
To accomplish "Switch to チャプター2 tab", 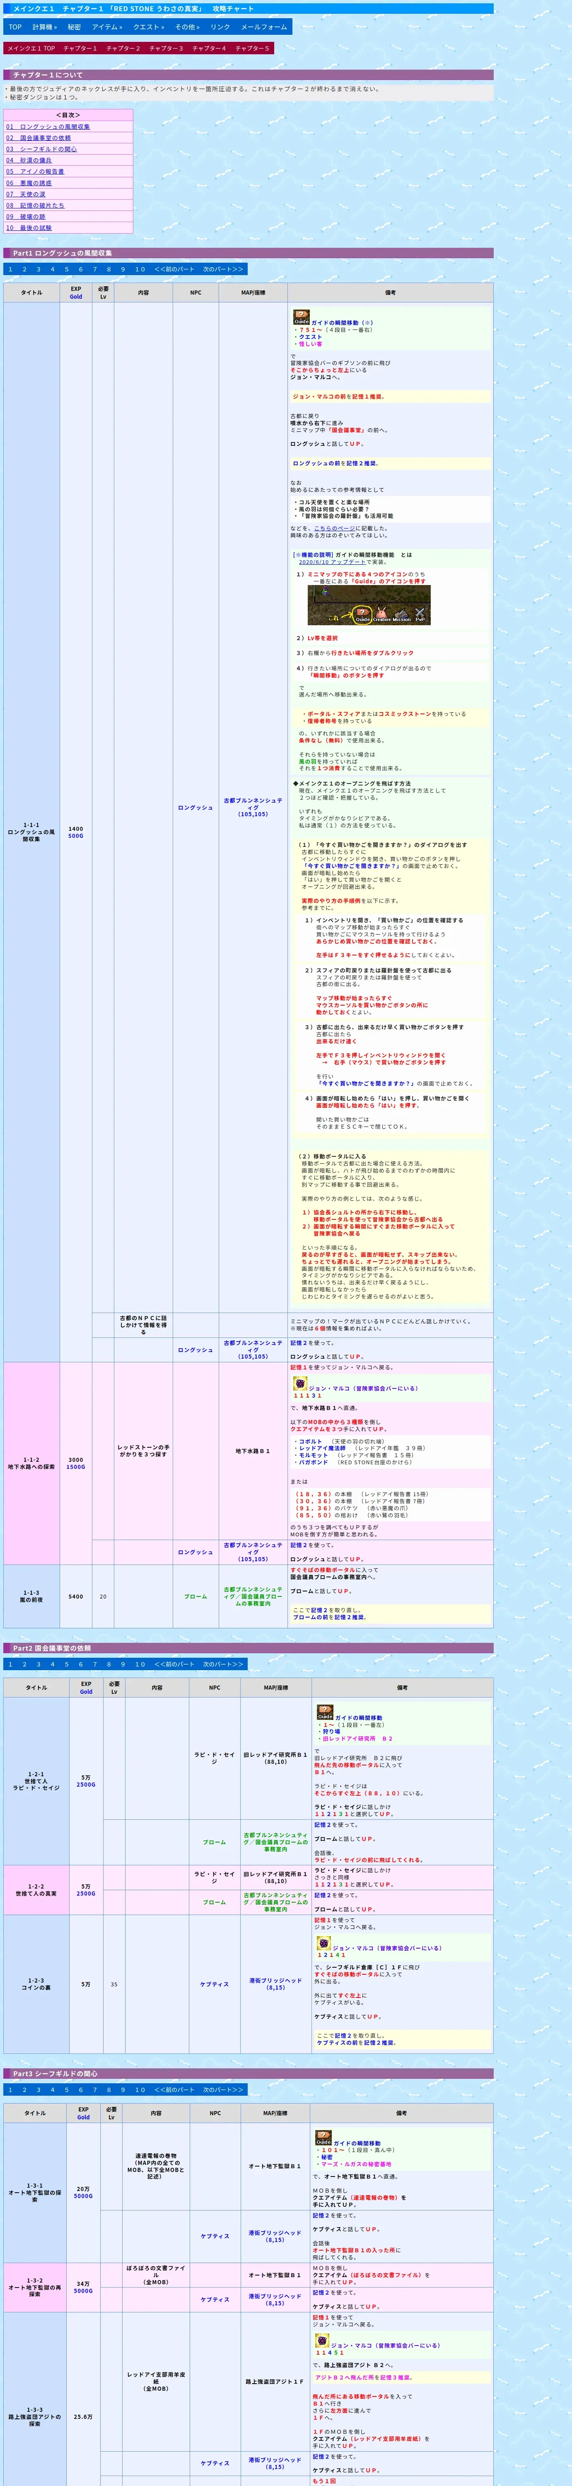I will pos(123,48).
